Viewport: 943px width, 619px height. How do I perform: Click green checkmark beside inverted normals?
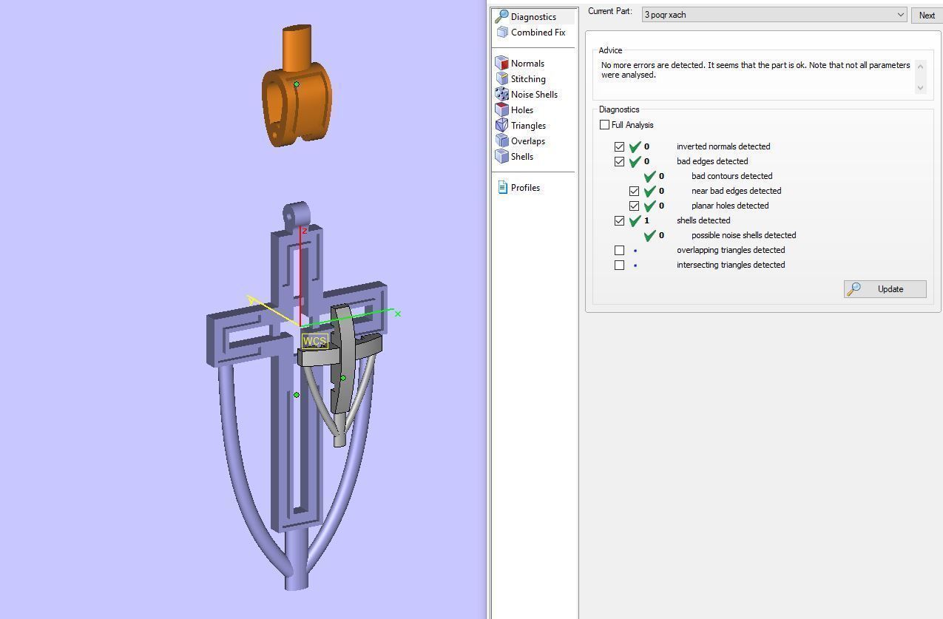(635, 146)
